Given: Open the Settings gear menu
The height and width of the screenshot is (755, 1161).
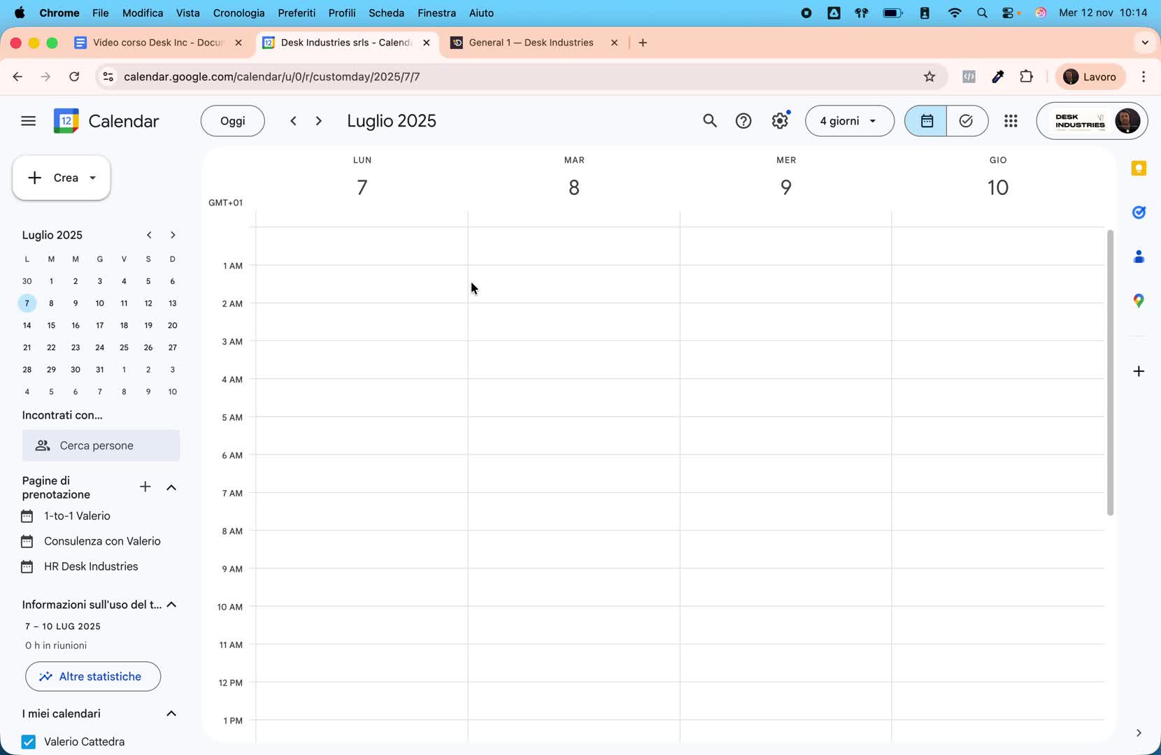Looking at the screenshot, I should pos(780,121).
